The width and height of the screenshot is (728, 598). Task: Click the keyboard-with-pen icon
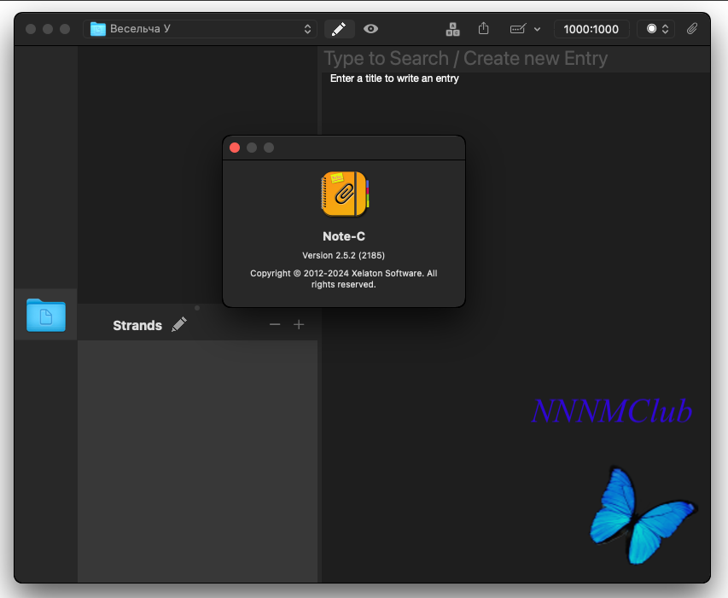click(518, 29)
